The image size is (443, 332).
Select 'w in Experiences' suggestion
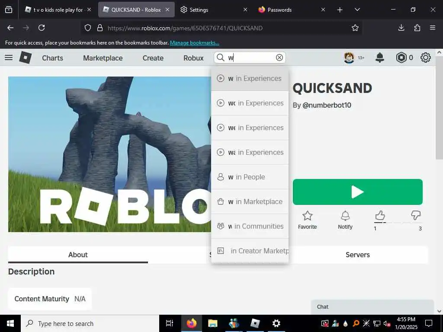click(x=250, y=78)
